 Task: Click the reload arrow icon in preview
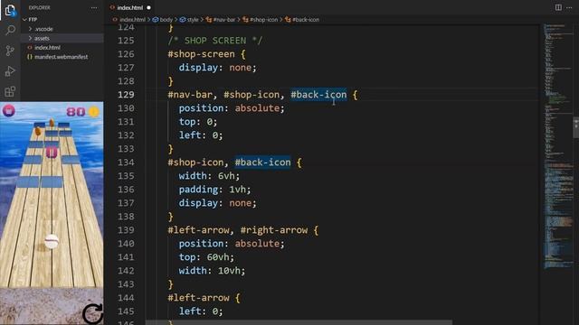[x=92, y=313]
